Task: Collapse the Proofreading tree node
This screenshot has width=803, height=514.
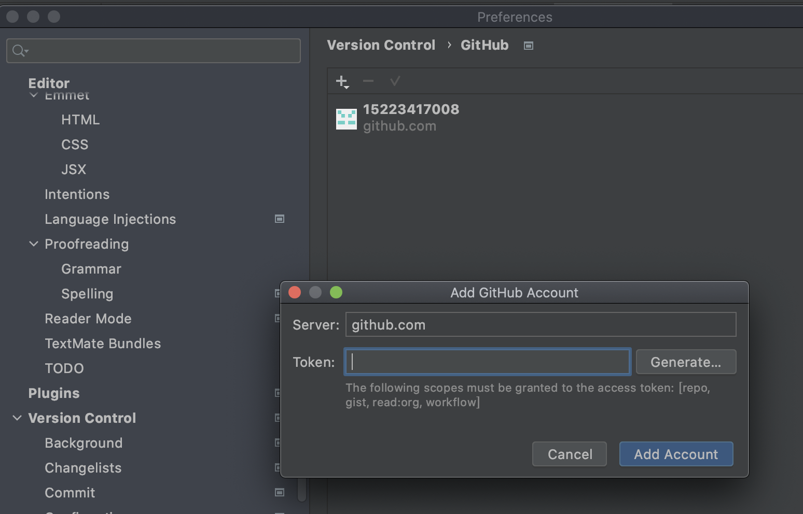Action: coord(34,244)
